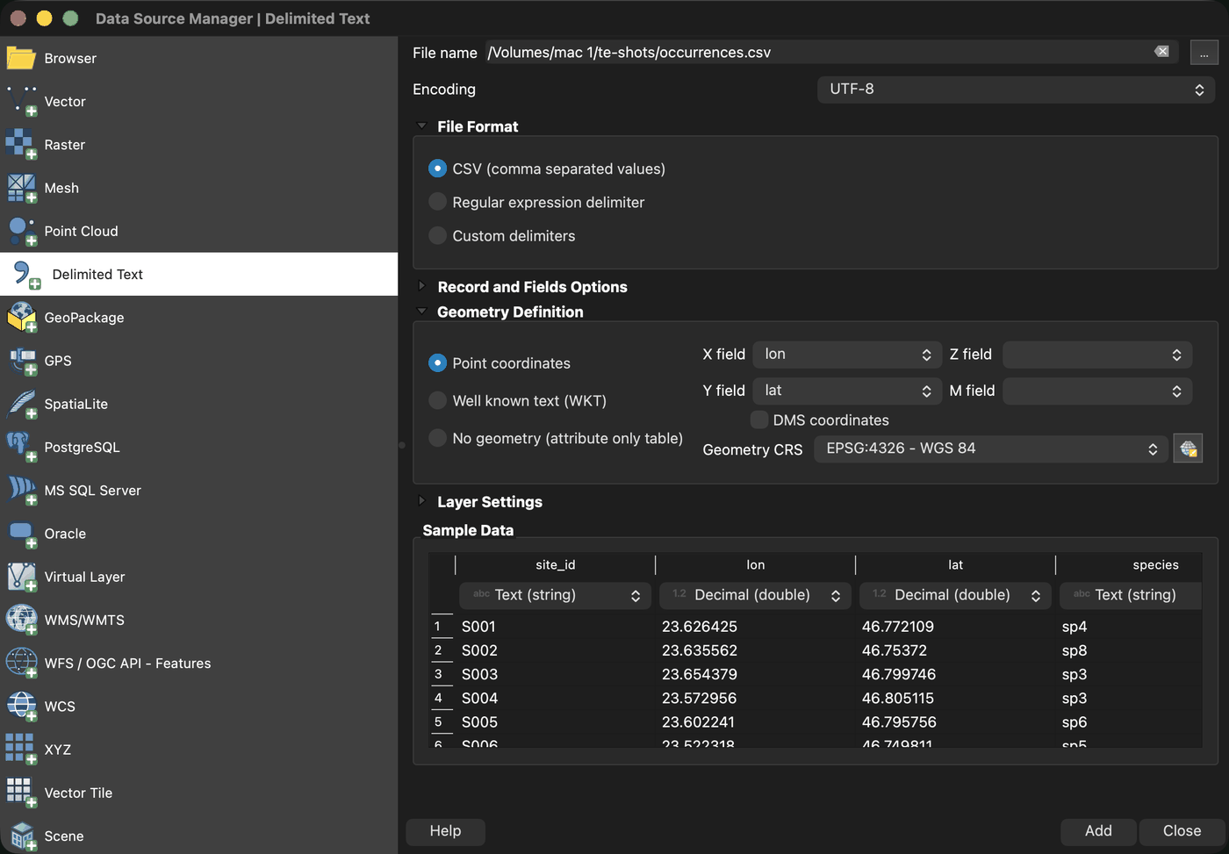
Task: Click the Close button
Action: coord(1182,831)
